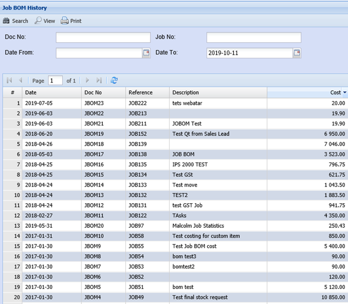
Task: Refresh the Job BOM grid
Action: (114, 80)
